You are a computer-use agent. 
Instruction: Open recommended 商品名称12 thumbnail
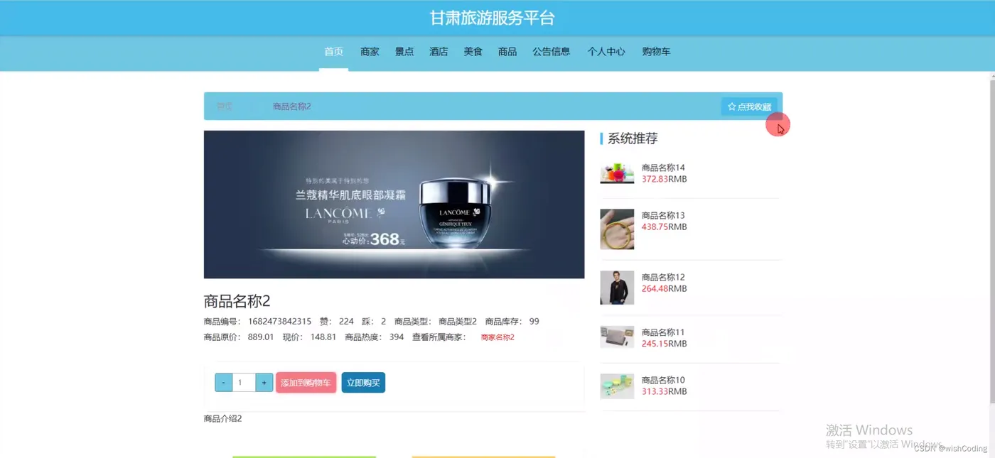point(617,288)
